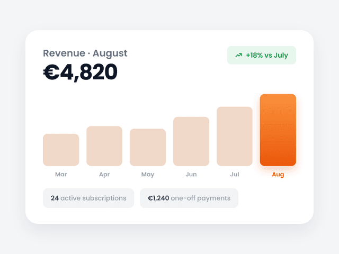Image resolution: width=339 pixels, height=254 pixels.
Task: Open the 24 active subscriptions chip
Action: point(88,198)
